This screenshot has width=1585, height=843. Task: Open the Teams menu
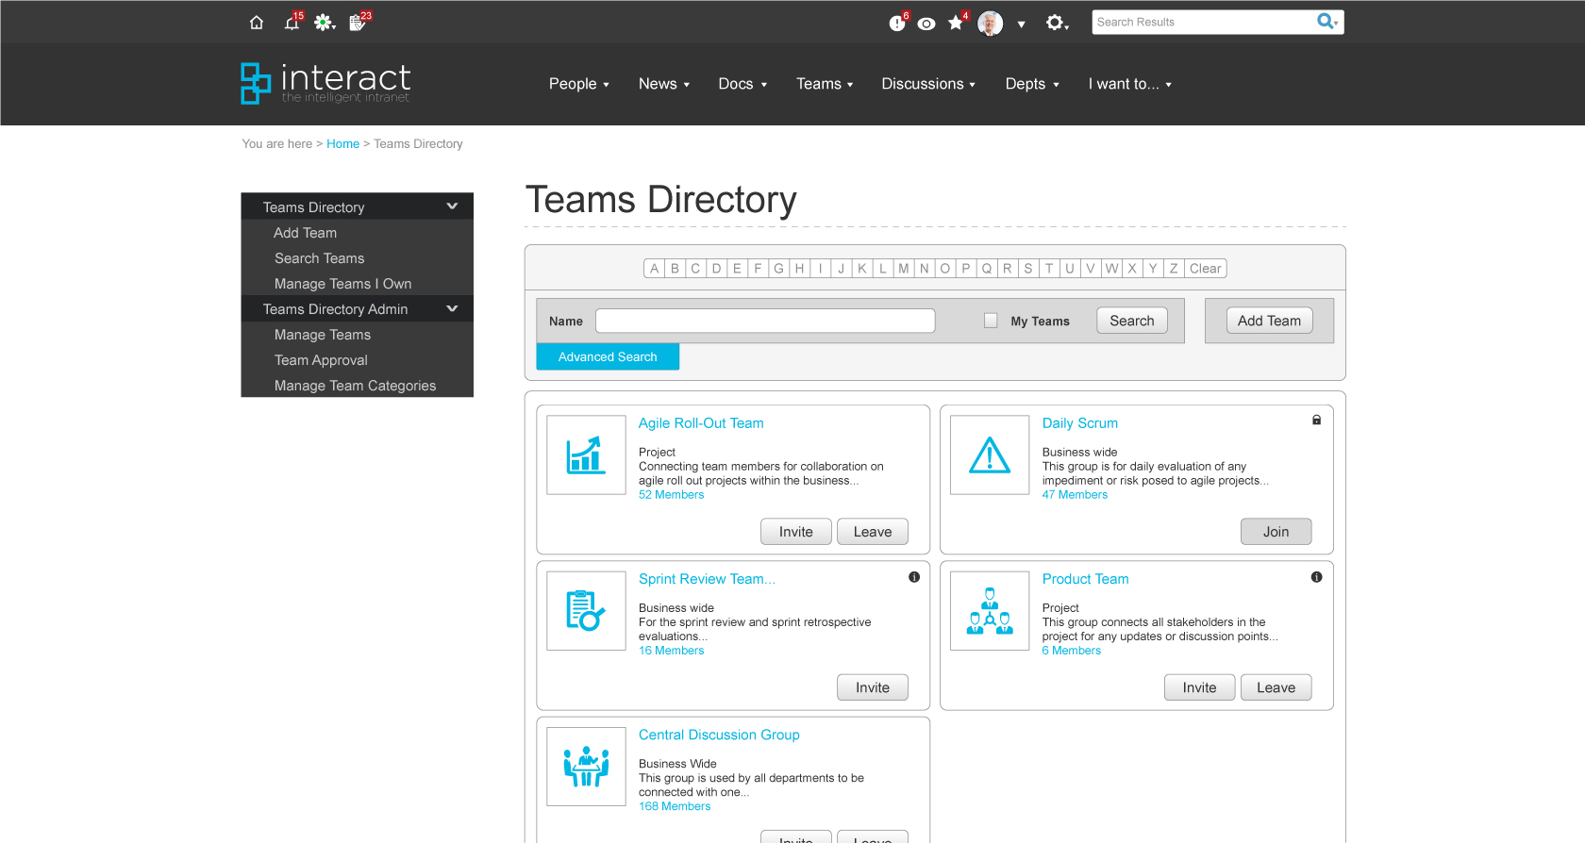825,84
